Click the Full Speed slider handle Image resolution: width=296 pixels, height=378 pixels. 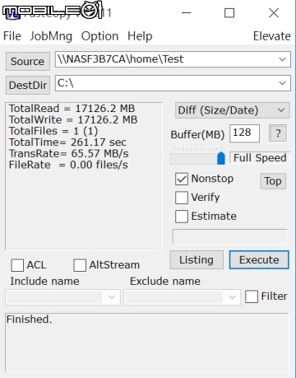tap(221, 157)
